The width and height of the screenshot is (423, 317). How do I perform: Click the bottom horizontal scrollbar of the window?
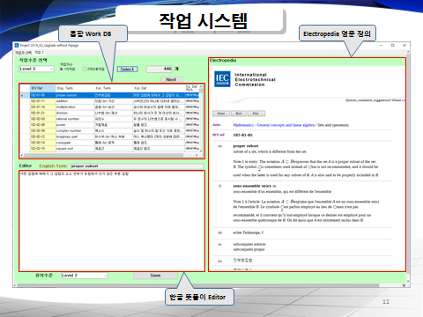pyautogui.click(x=210, y=285)
